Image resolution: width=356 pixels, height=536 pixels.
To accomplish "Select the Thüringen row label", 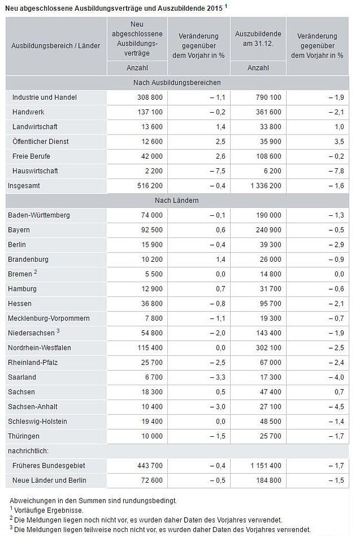I will tap(24, 437).
